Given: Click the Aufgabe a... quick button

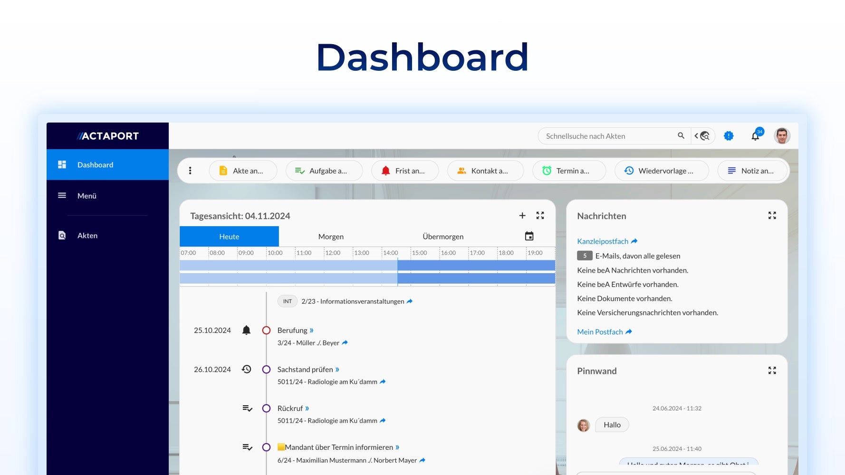Looking at the screenshot, I should pos(324,171).
